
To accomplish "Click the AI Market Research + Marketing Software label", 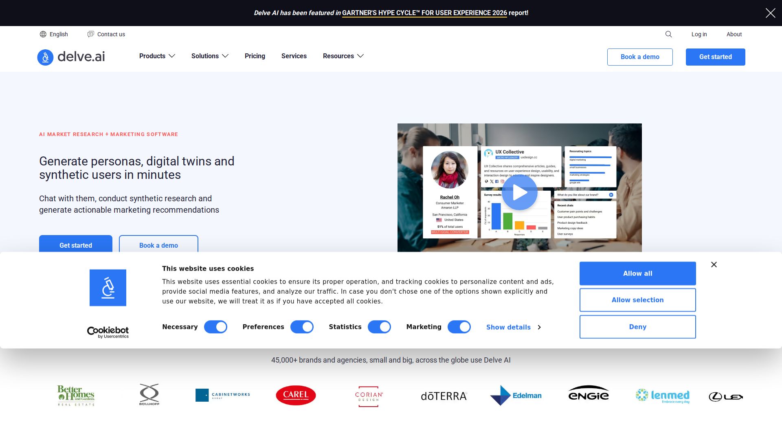I will [108, 134].
